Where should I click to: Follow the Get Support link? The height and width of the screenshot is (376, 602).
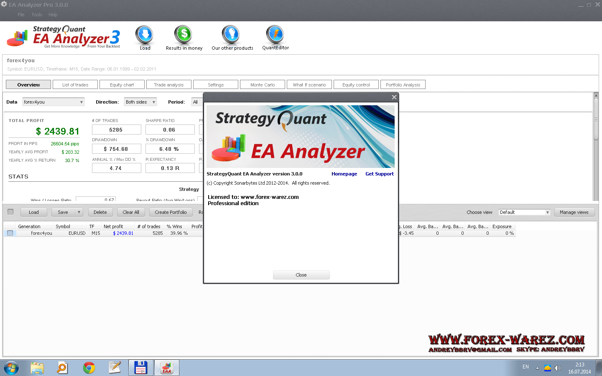[x=379, y=174]
